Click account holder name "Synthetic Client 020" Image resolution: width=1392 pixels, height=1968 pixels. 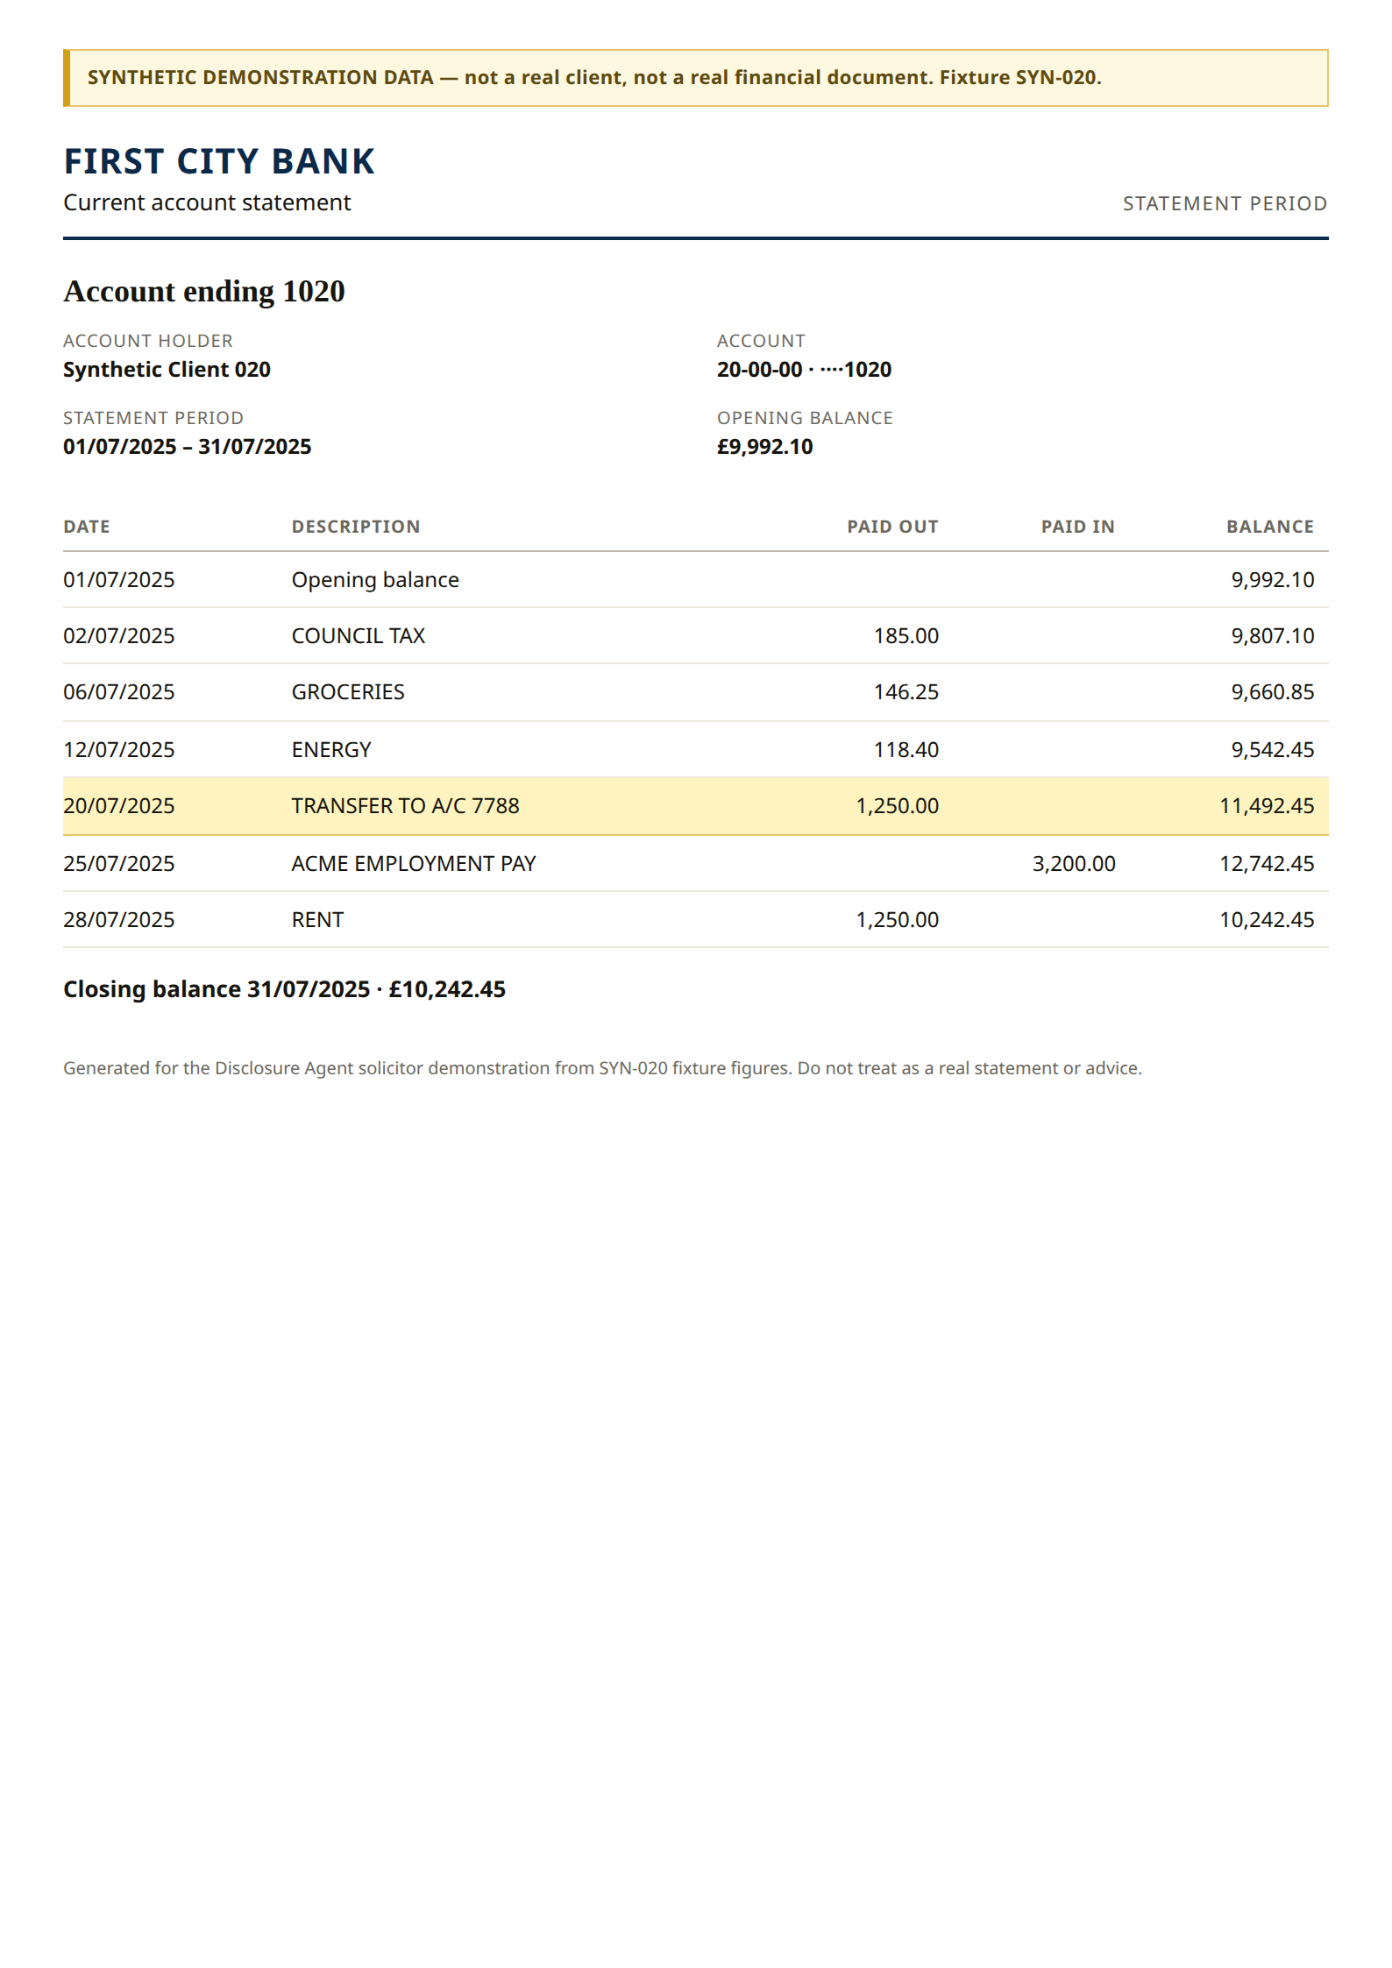point(167,370)
